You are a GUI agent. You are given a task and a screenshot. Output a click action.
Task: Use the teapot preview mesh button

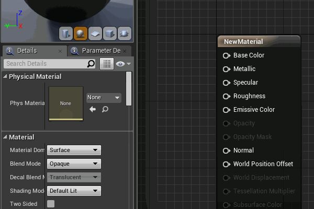124,34
